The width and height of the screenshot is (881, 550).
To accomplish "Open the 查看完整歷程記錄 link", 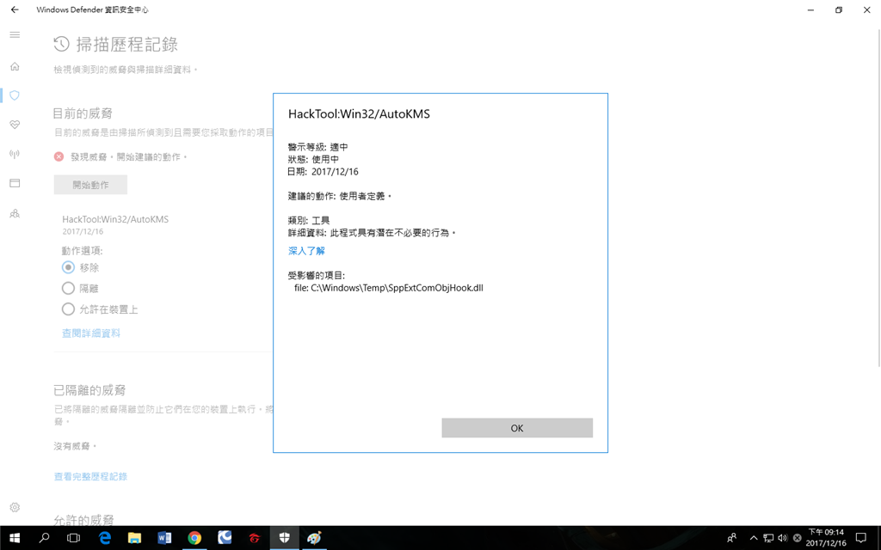I will coord(90,476).
